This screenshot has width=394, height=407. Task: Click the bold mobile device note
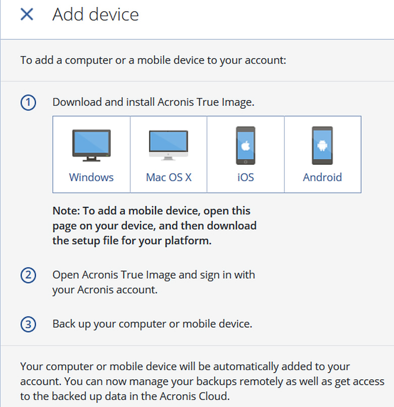154,225
